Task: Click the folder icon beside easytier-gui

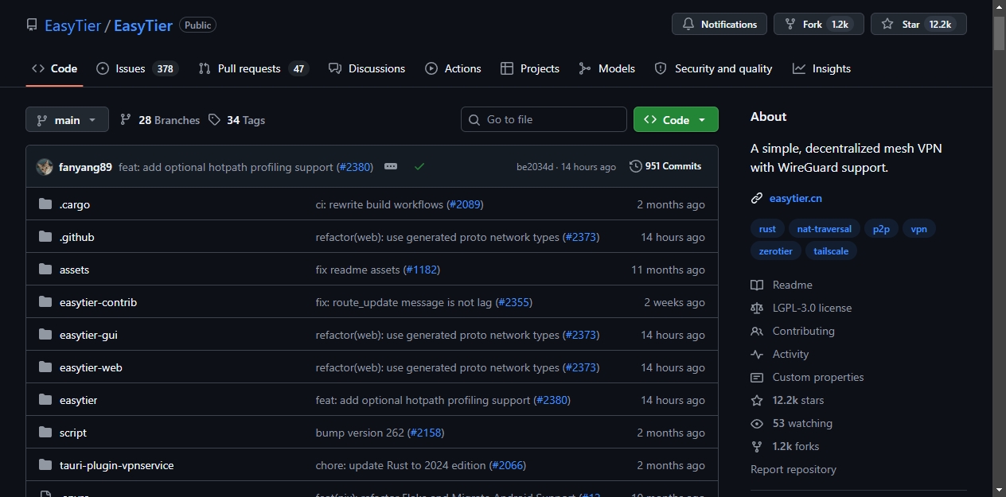Action: point(45,335)
